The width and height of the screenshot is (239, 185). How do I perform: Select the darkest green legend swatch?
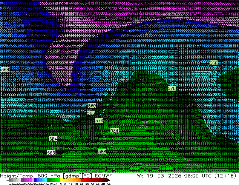coord(49,180)
